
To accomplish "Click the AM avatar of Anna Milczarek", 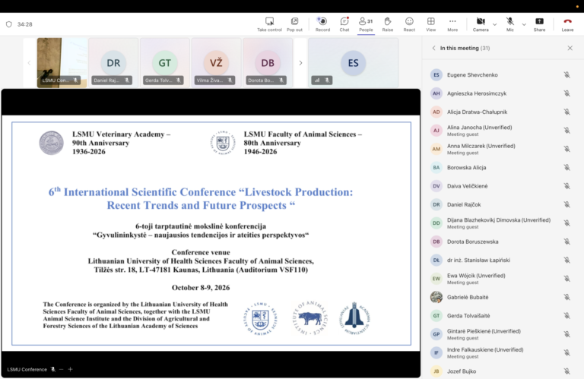I will [x=436, y=149].
